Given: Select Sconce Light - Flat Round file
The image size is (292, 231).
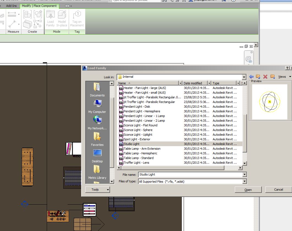Looking at the screenshot, I should click(x=141, y=125).
